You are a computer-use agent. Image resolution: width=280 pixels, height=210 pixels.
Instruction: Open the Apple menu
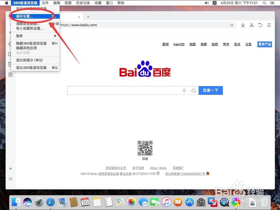tap(7, 3)
